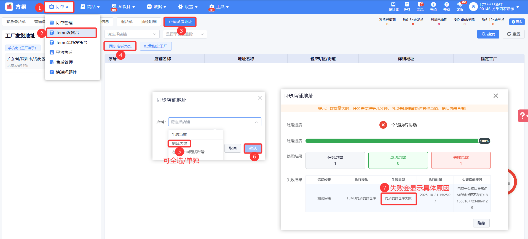Expand the 请选择店铺 filter dropdown

pos(132,34)
